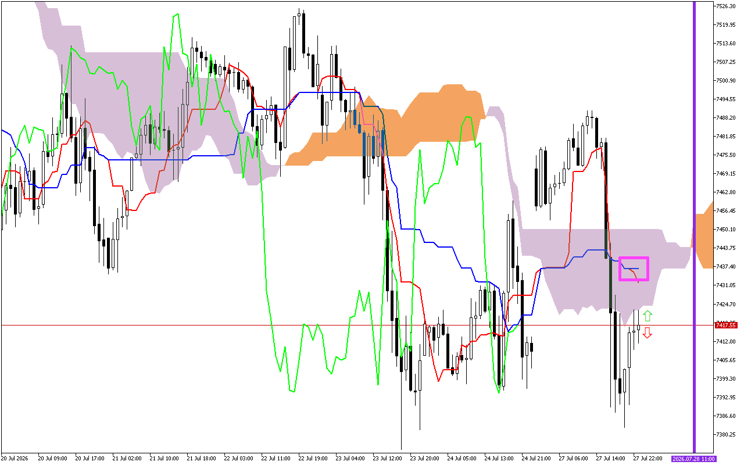Screen dimensions: 744x465
Task: Click the 7437.40 price axis label
Action: click(726, 266)
